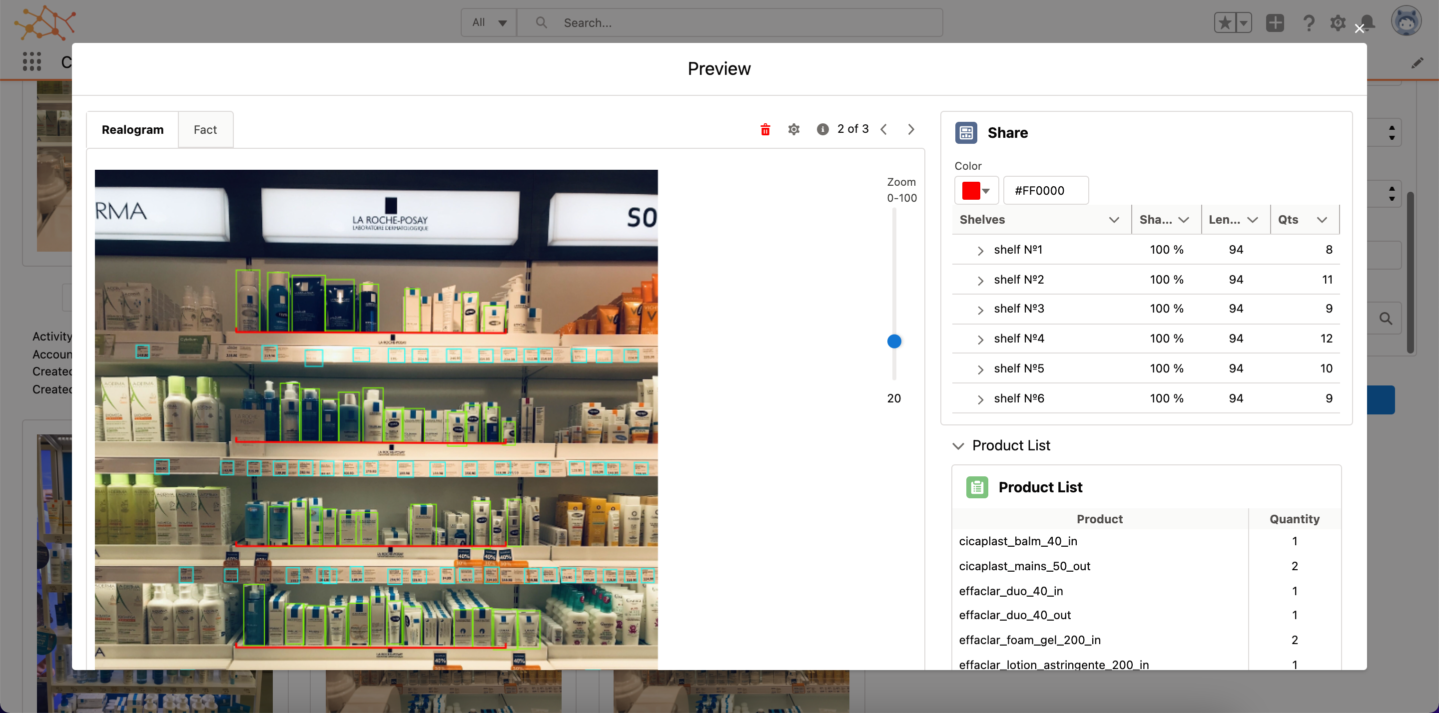The image size is (1439, 713).
Task: Open the realogram settings gear icon
Action: coord(794,129)
